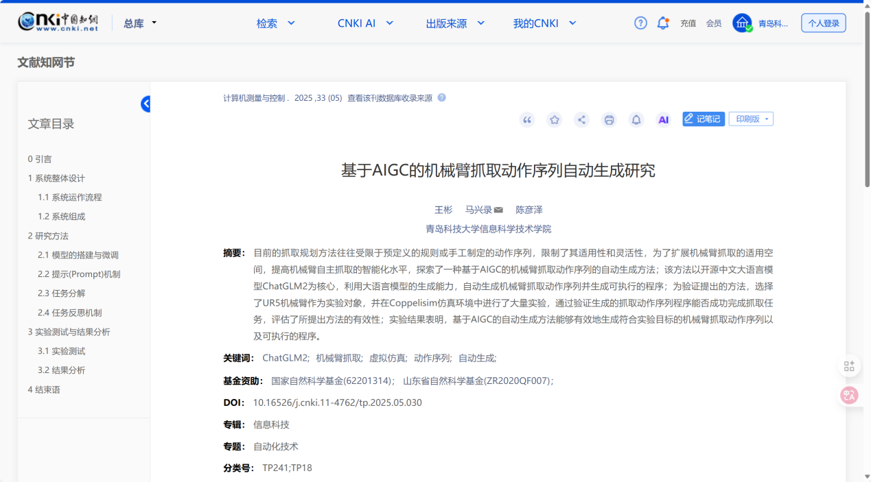Jump to section 2.2 提示(Prompt)机制

pos(79,274)
